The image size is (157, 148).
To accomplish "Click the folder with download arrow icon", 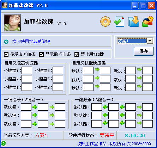I will point(134,21).
